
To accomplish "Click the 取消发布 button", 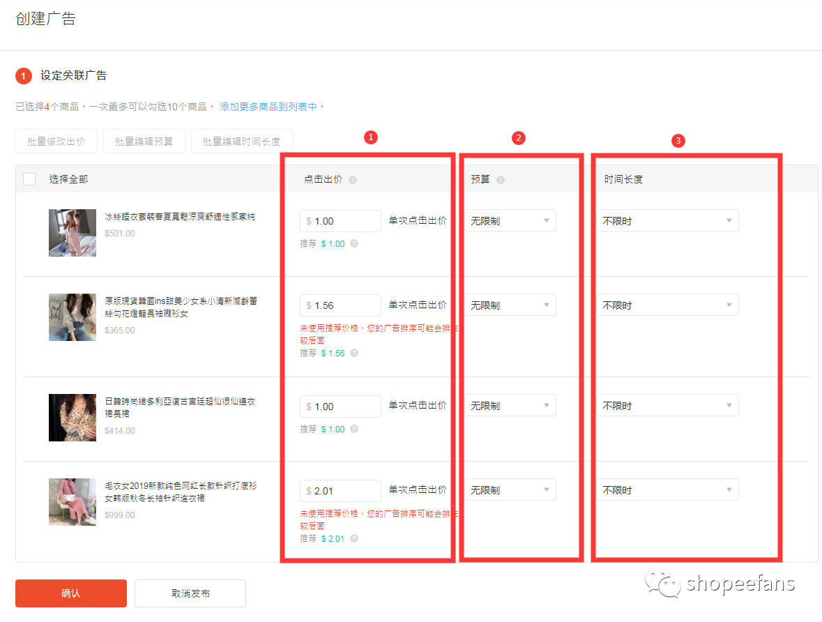I will (190, 593).
